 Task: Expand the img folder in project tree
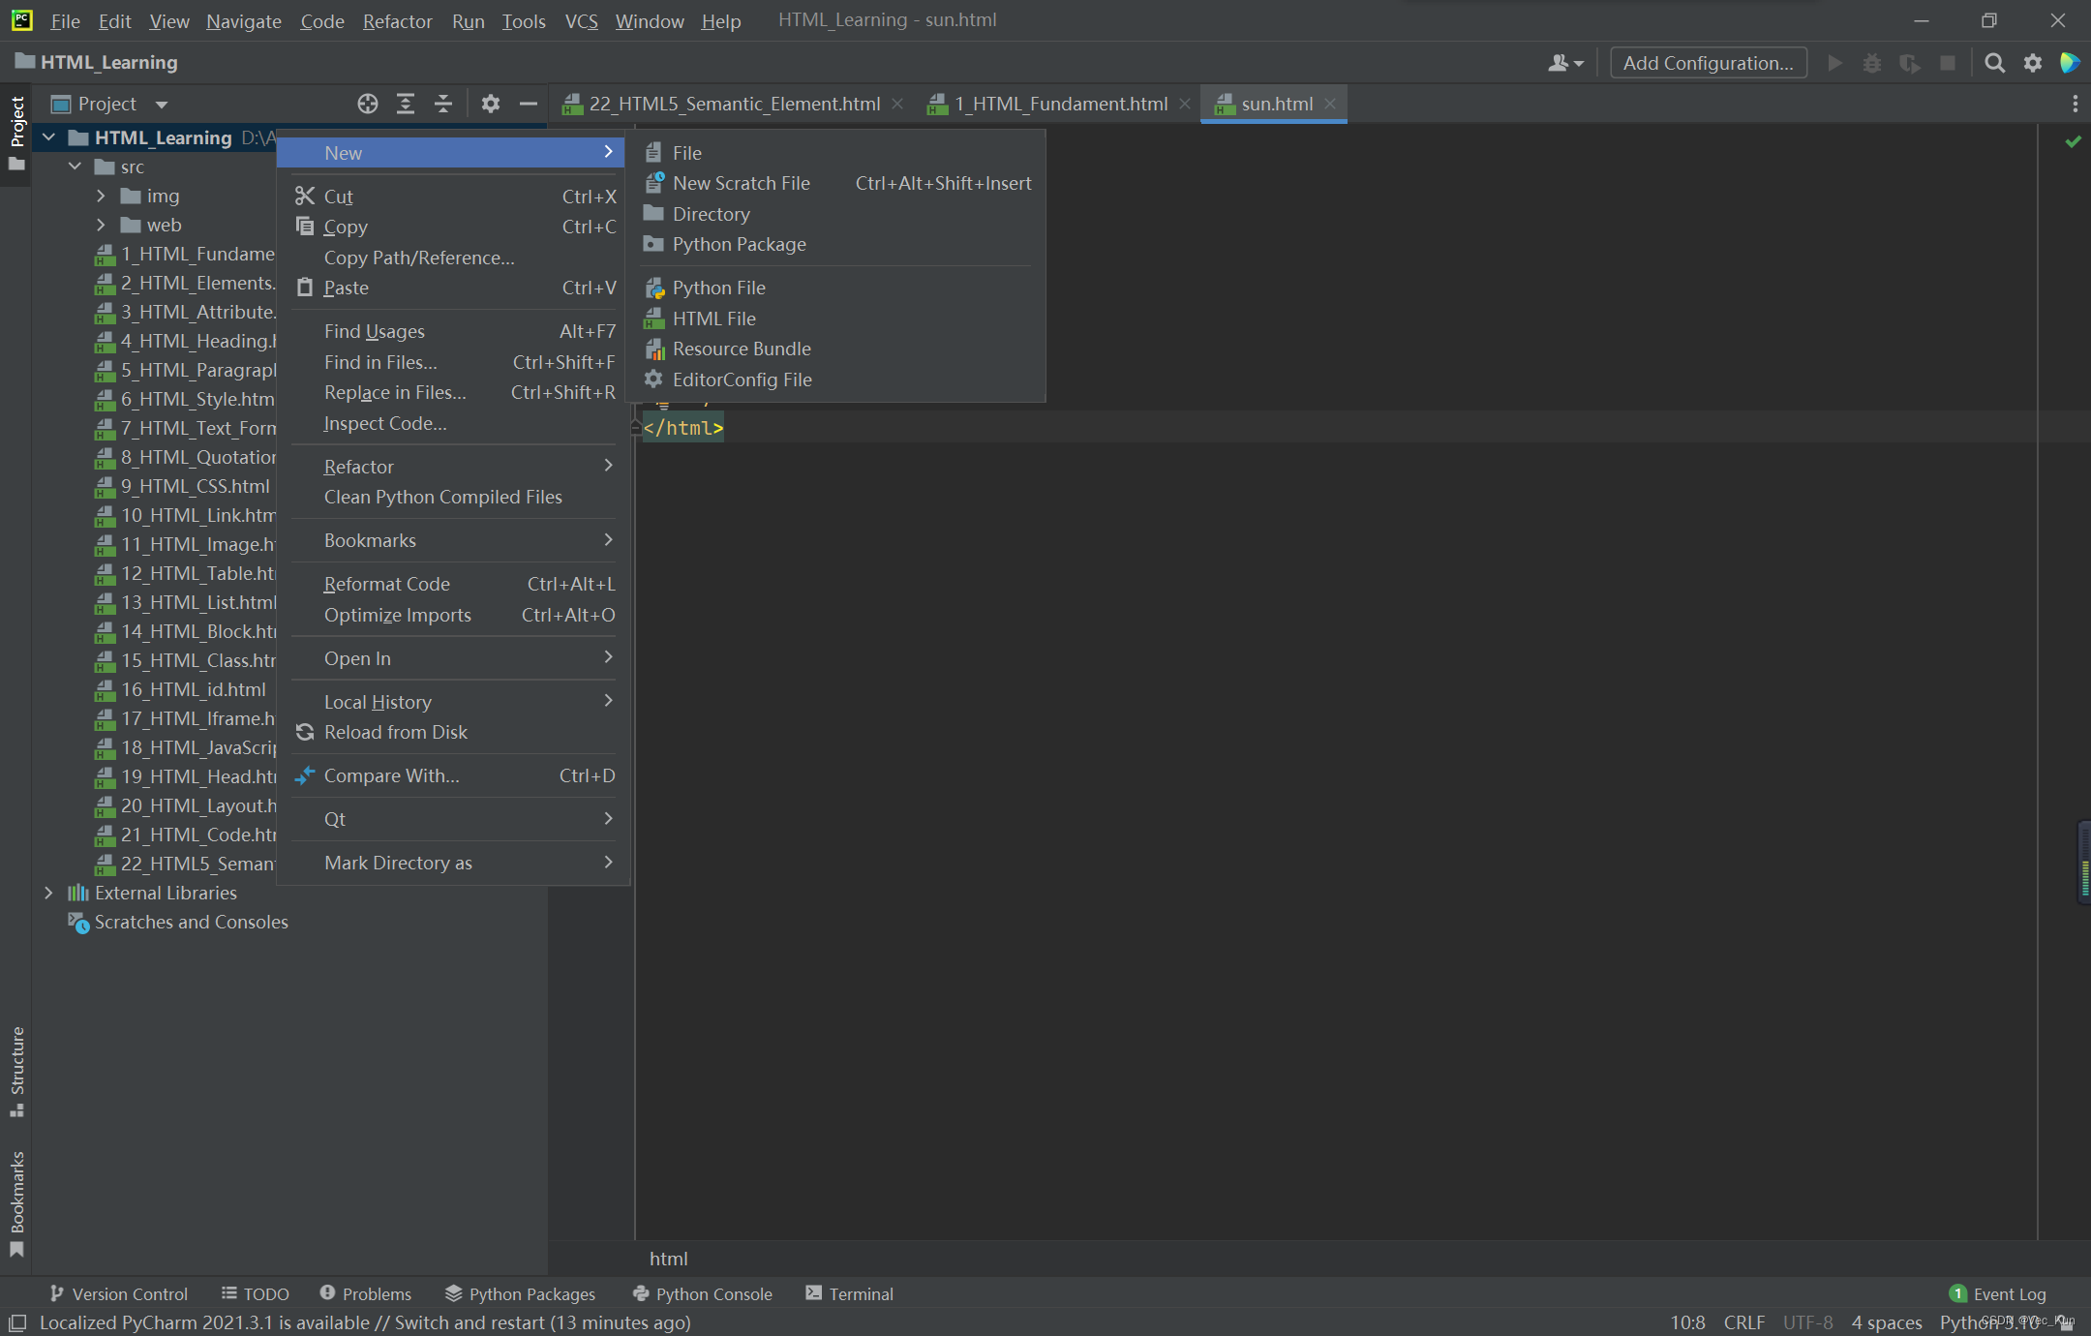coord(101,196)
